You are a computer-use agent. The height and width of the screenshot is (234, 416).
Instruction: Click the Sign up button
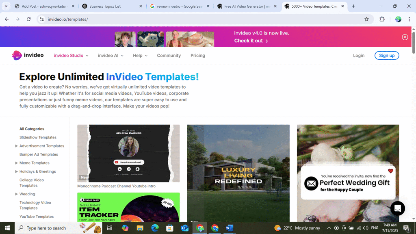386,56
